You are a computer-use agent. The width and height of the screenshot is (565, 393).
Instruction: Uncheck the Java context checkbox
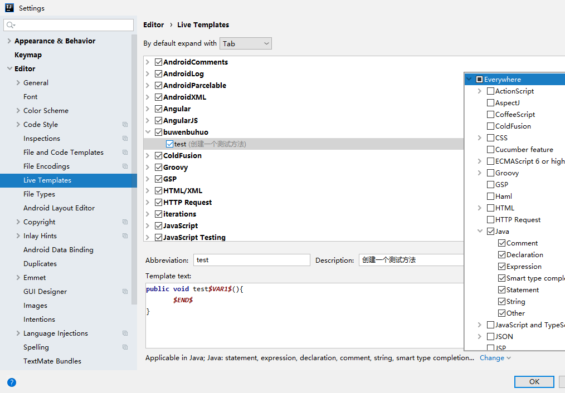click(490, 232)
